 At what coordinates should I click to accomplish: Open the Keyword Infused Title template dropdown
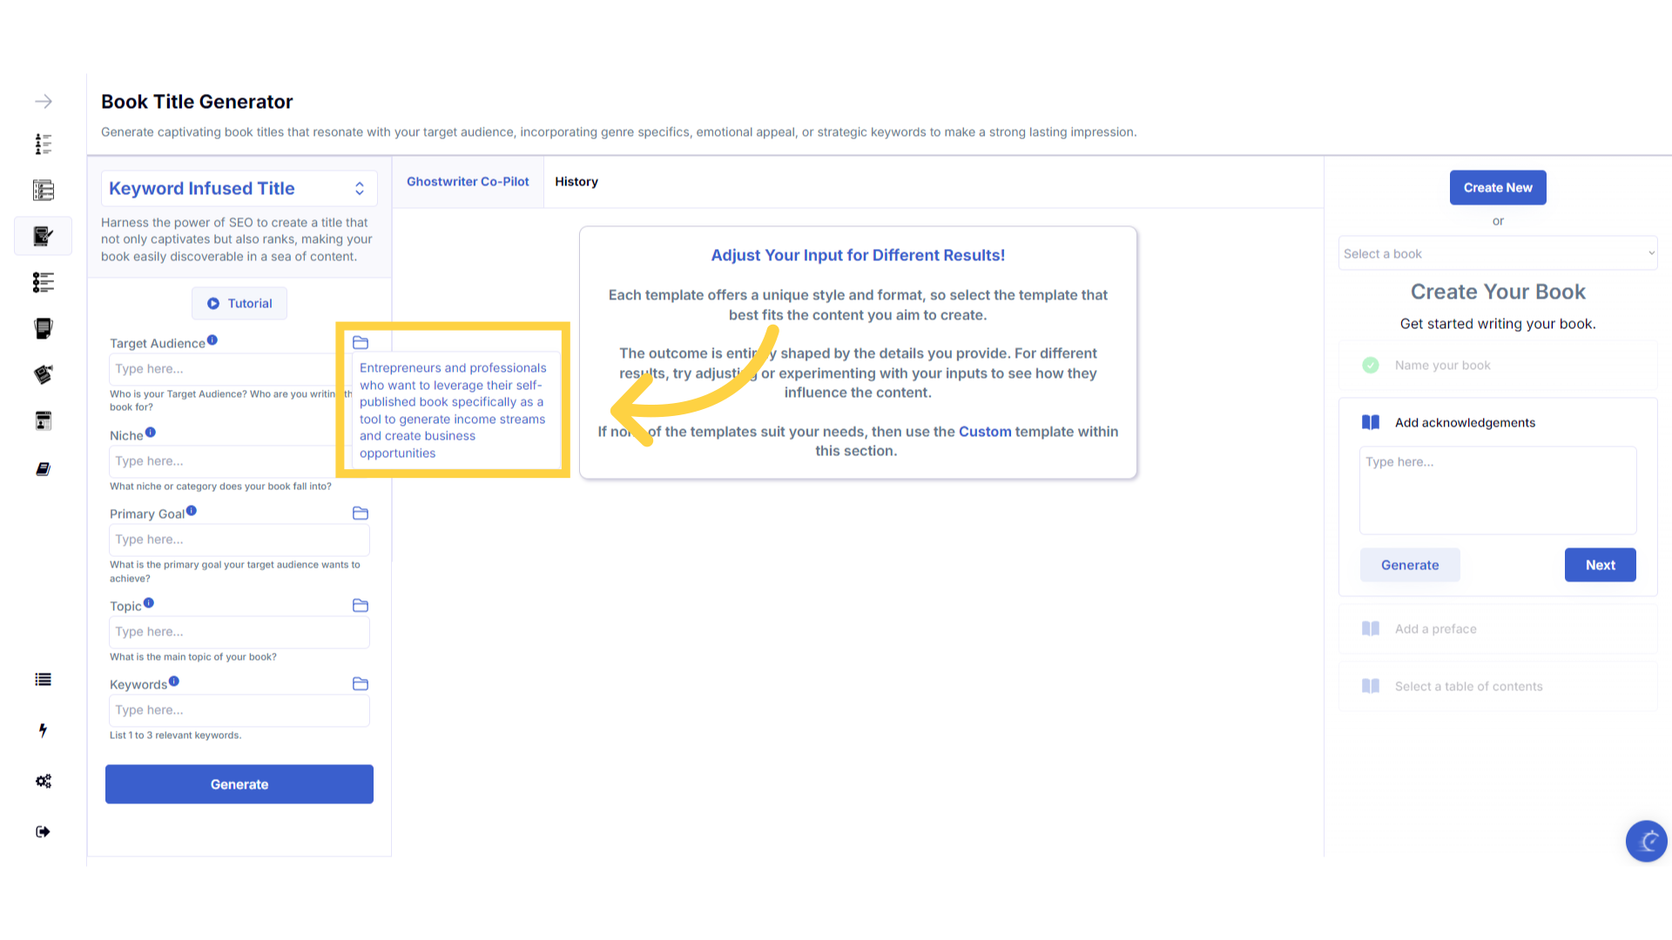pos(239,189)
